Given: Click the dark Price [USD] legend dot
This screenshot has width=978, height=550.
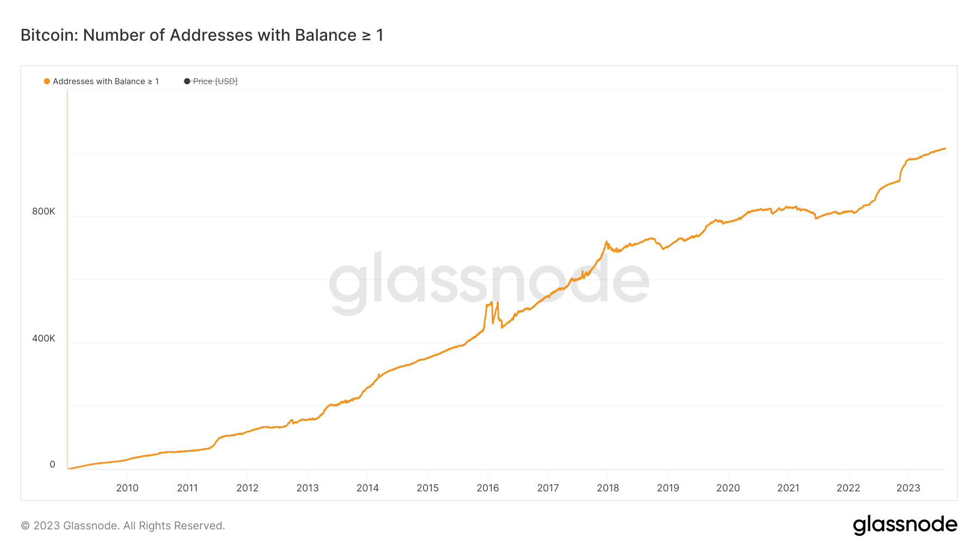Looking at the screenshot, I should pyautogui.click(x=187, y=81).
